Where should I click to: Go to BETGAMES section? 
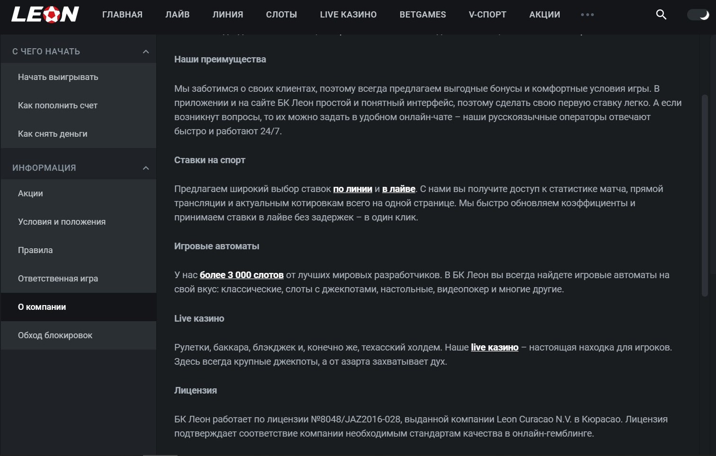[x=423, y=15]
